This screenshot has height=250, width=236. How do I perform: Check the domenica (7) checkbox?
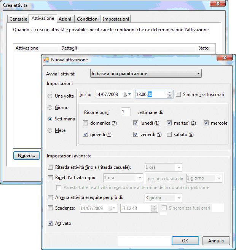tap(86, 123)
